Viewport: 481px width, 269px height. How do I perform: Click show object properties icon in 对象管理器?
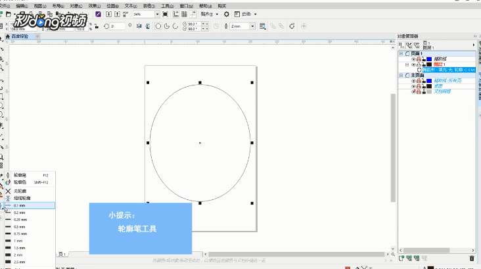tap(401, 45)
